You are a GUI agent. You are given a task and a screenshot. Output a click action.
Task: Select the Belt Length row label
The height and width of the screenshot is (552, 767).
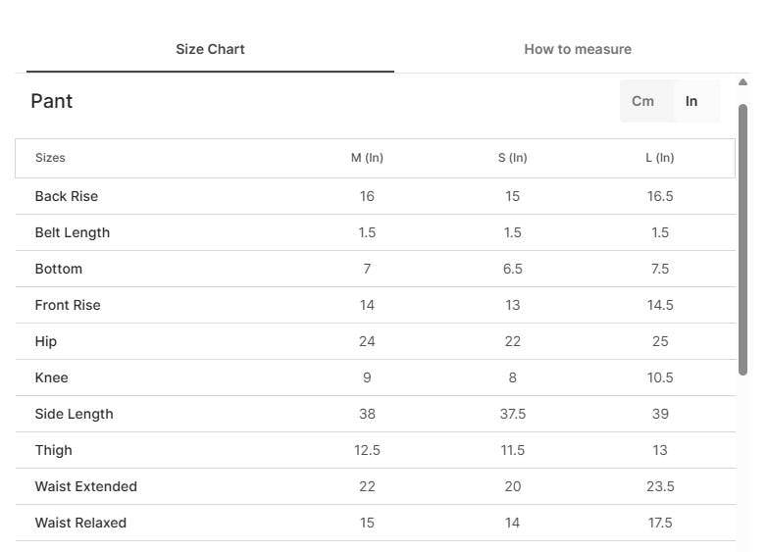pos(73,232)
